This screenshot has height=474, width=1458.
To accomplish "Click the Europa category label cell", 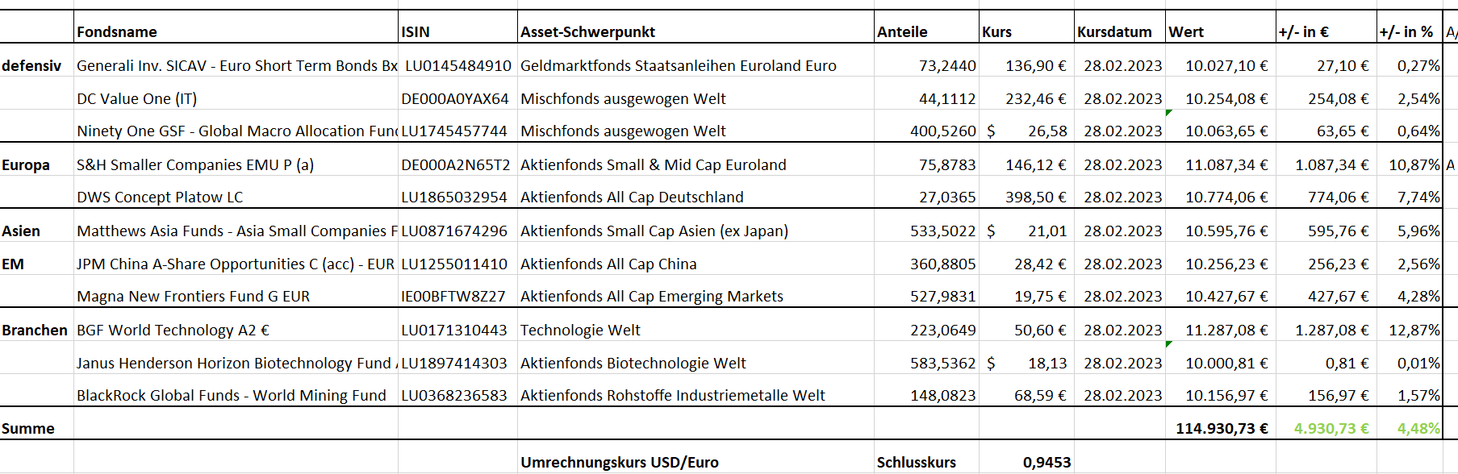I will click(26, 165).
